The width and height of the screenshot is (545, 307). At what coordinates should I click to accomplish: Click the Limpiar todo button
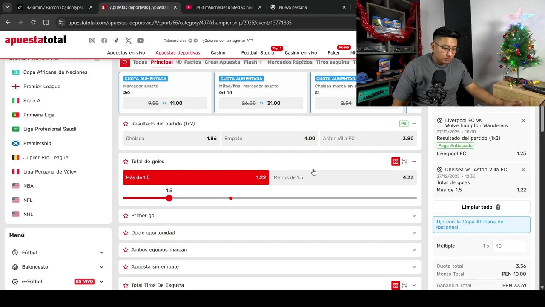pos(482,207)
